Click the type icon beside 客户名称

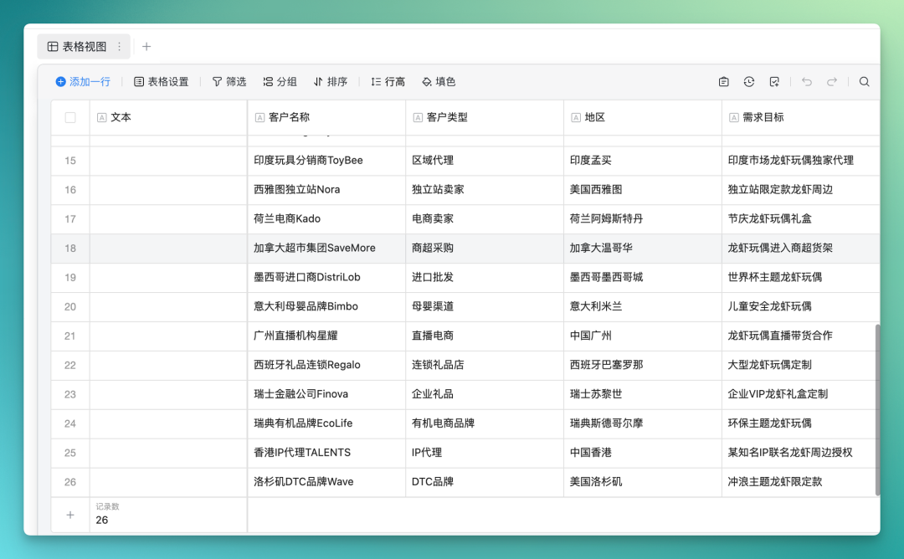260,117
